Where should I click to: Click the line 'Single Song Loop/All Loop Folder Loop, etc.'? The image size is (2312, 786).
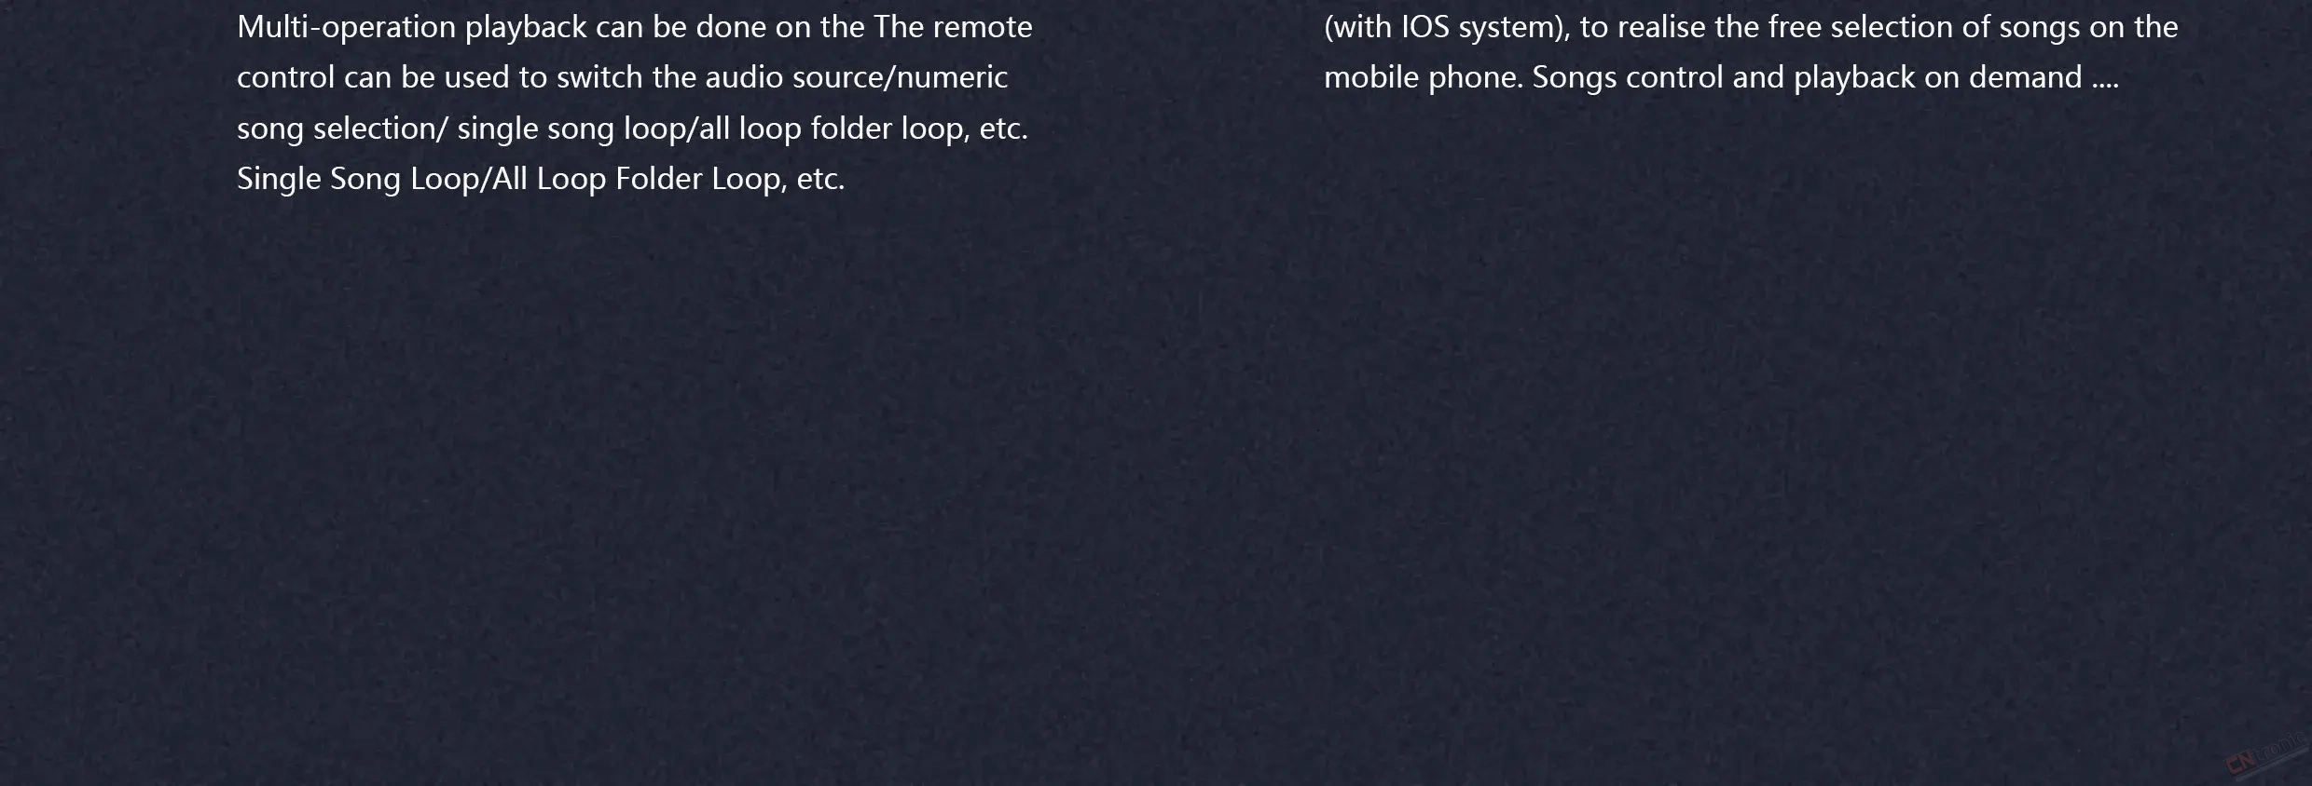click(541, 179)
